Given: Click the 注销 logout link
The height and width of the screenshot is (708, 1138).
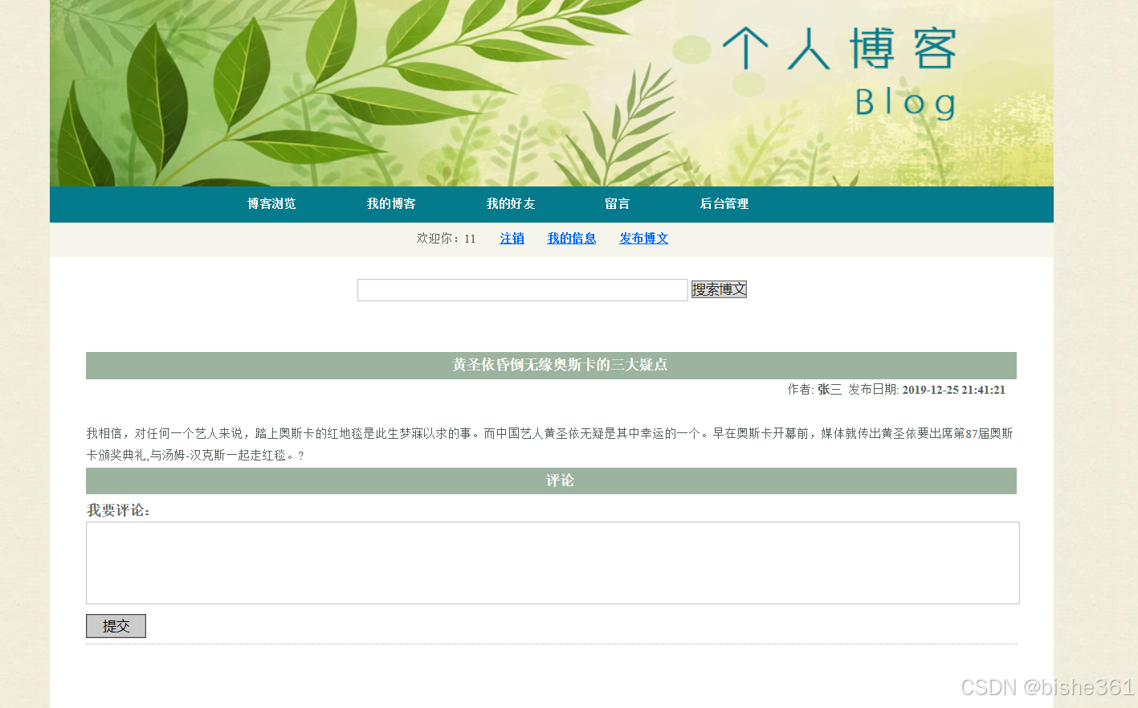Looking at the screenshot, I should pos(512,238).
